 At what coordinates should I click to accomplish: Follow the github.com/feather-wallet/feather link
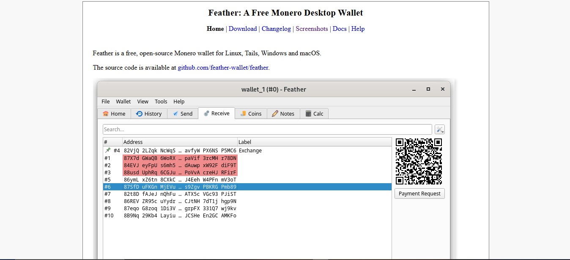[x=223, y=68]
